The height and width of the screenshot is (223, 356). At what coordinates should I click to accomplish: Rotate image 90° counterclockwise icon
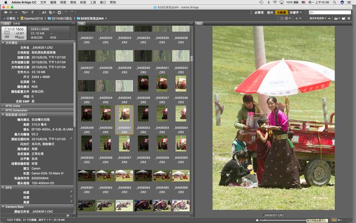66,11
